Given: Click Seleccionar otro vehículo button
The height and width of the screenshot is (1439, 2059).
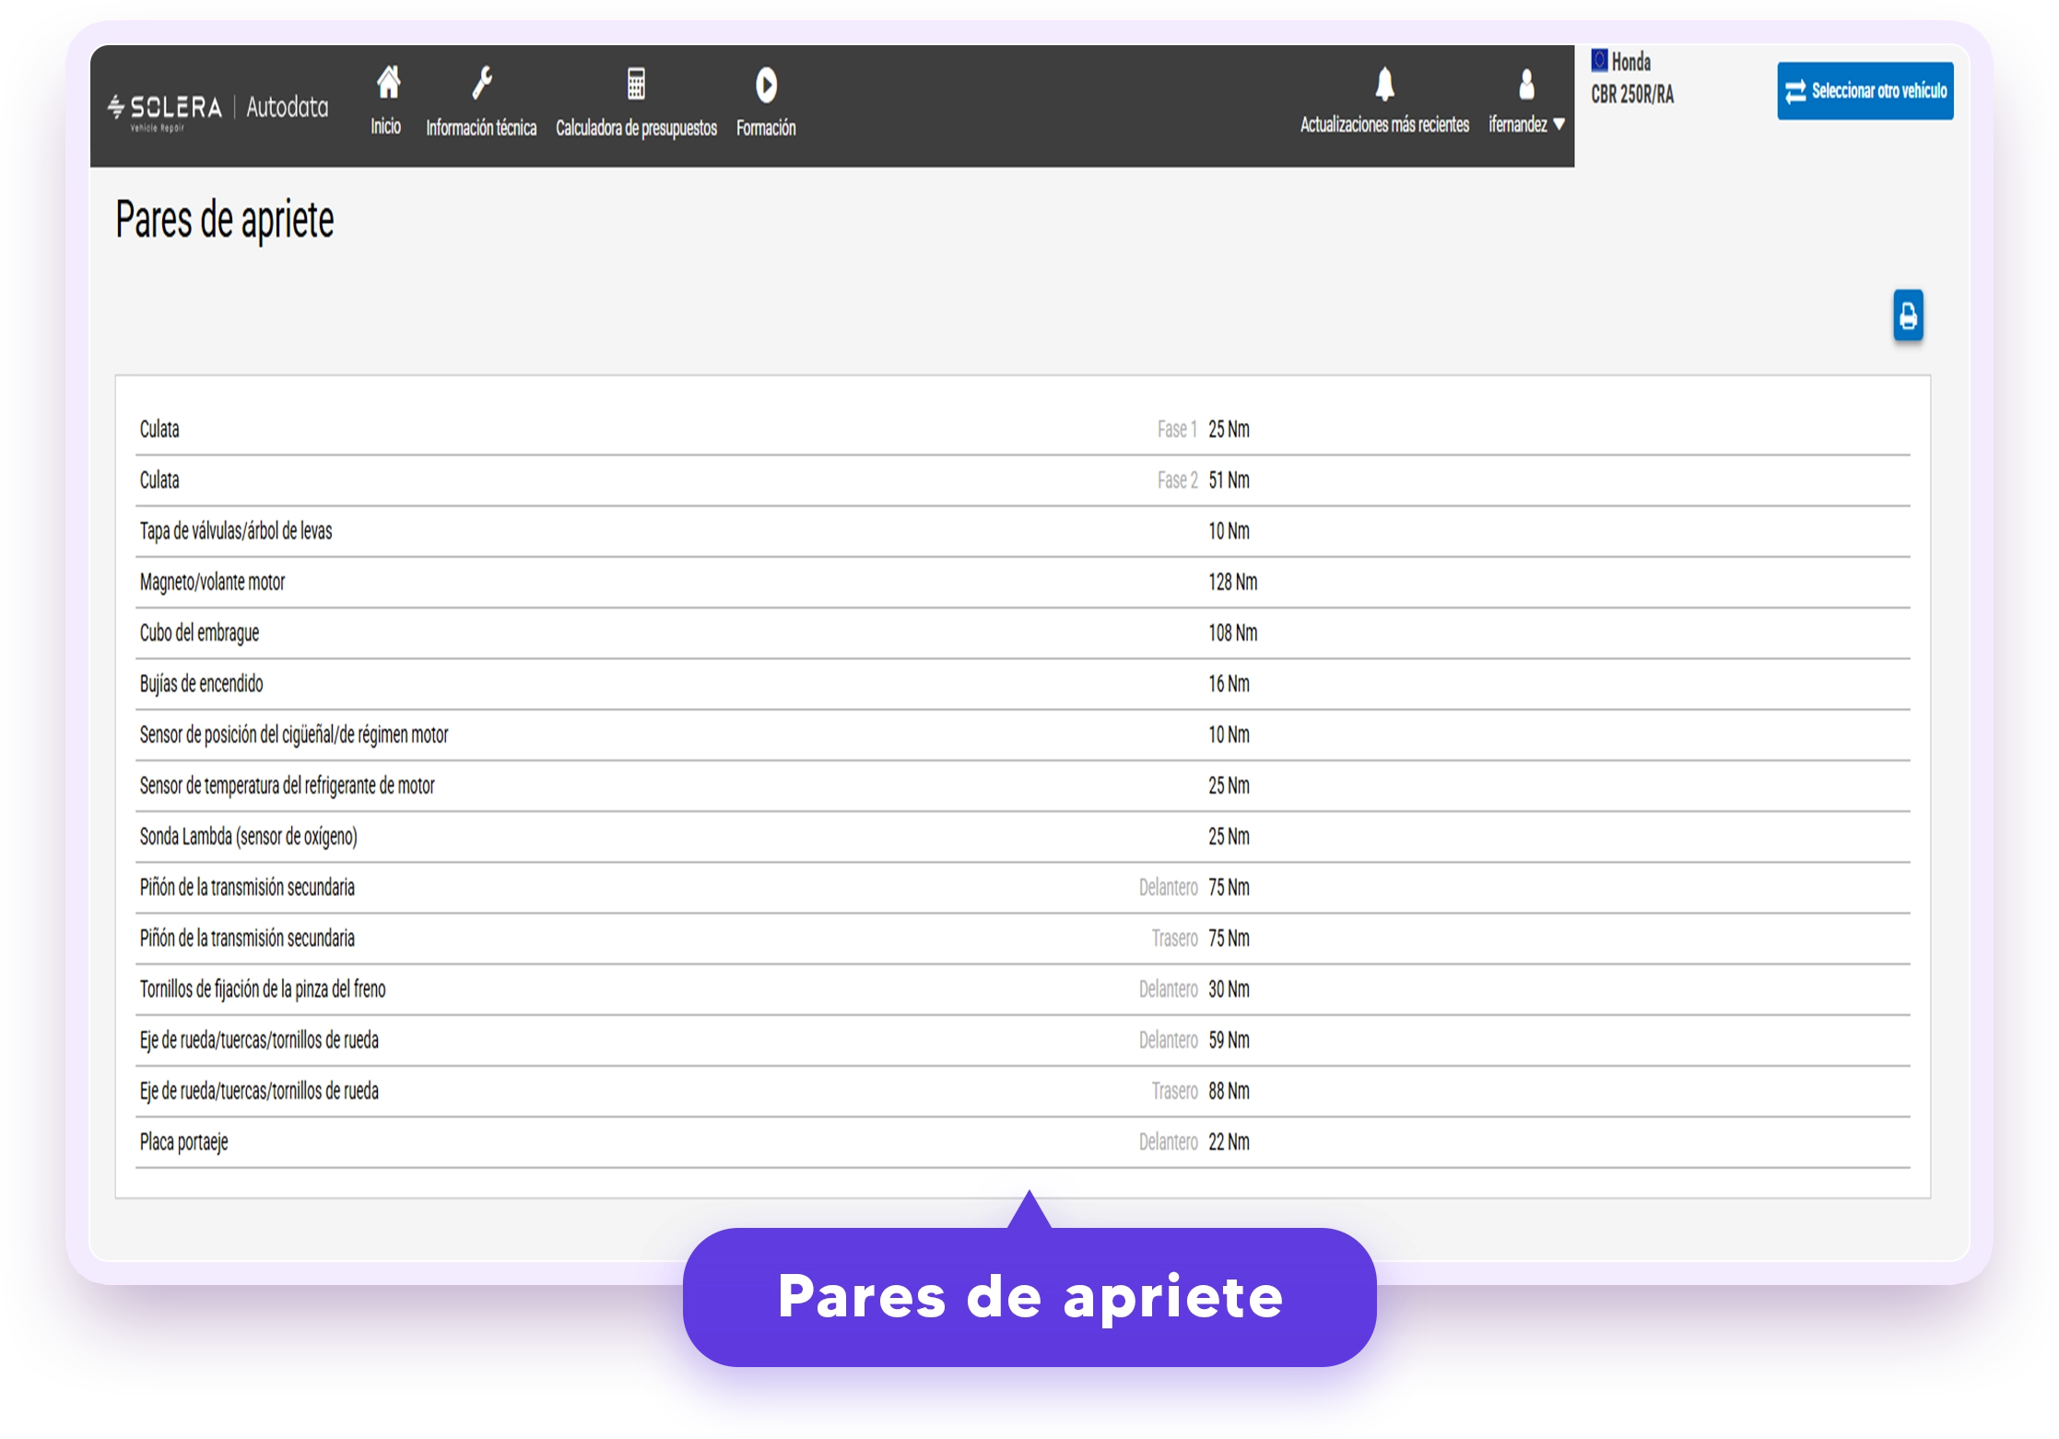Looking at the screenshot, I should pos(1865,90).
